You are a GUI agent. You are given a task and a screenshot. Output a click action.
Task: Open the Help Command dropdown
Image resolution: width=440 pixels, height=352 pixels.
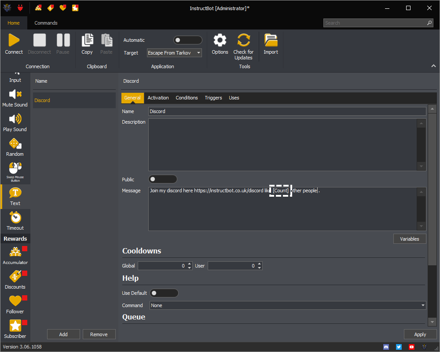(x=288, y=305)
